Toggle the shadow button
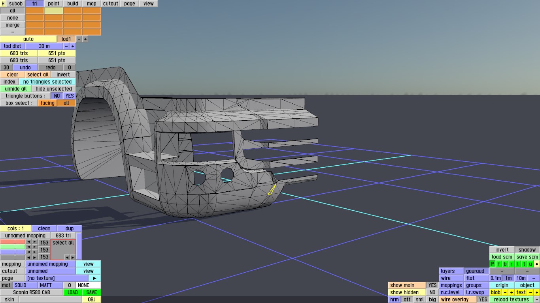Screen dimensions: 540x303 (527, 250)
